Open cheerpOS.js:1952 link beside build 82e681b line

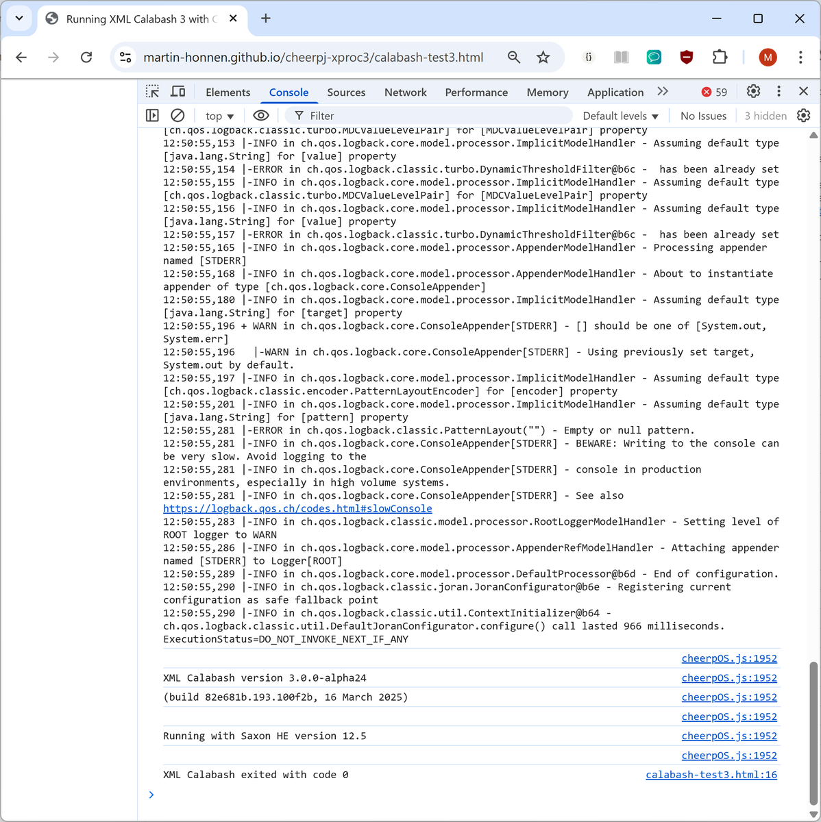pyautogui.click(x=729, y=697)
